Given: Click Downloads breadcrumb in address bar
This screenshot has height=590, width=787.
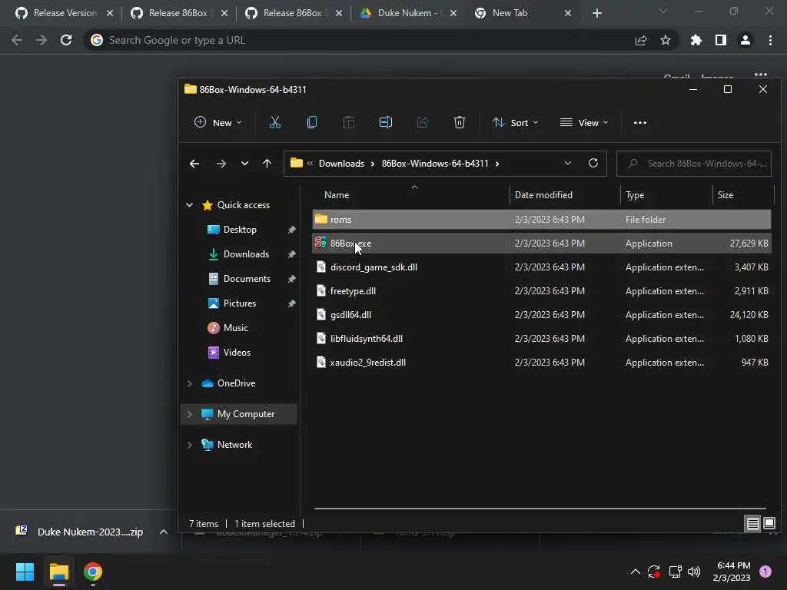Looking at the screenshot, I should pyautogui.click(x=341, y=164).
